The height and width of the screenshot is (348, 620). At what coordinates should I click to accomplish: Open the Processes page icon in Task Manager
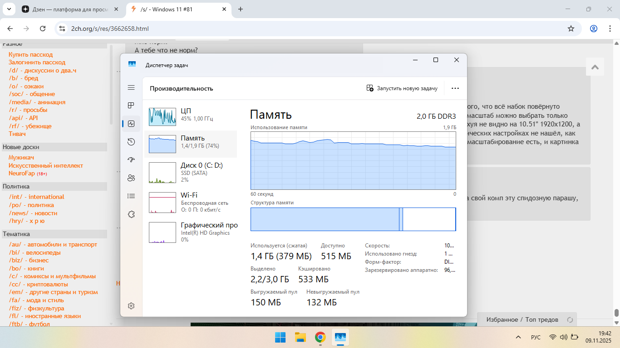click(131, 106)
